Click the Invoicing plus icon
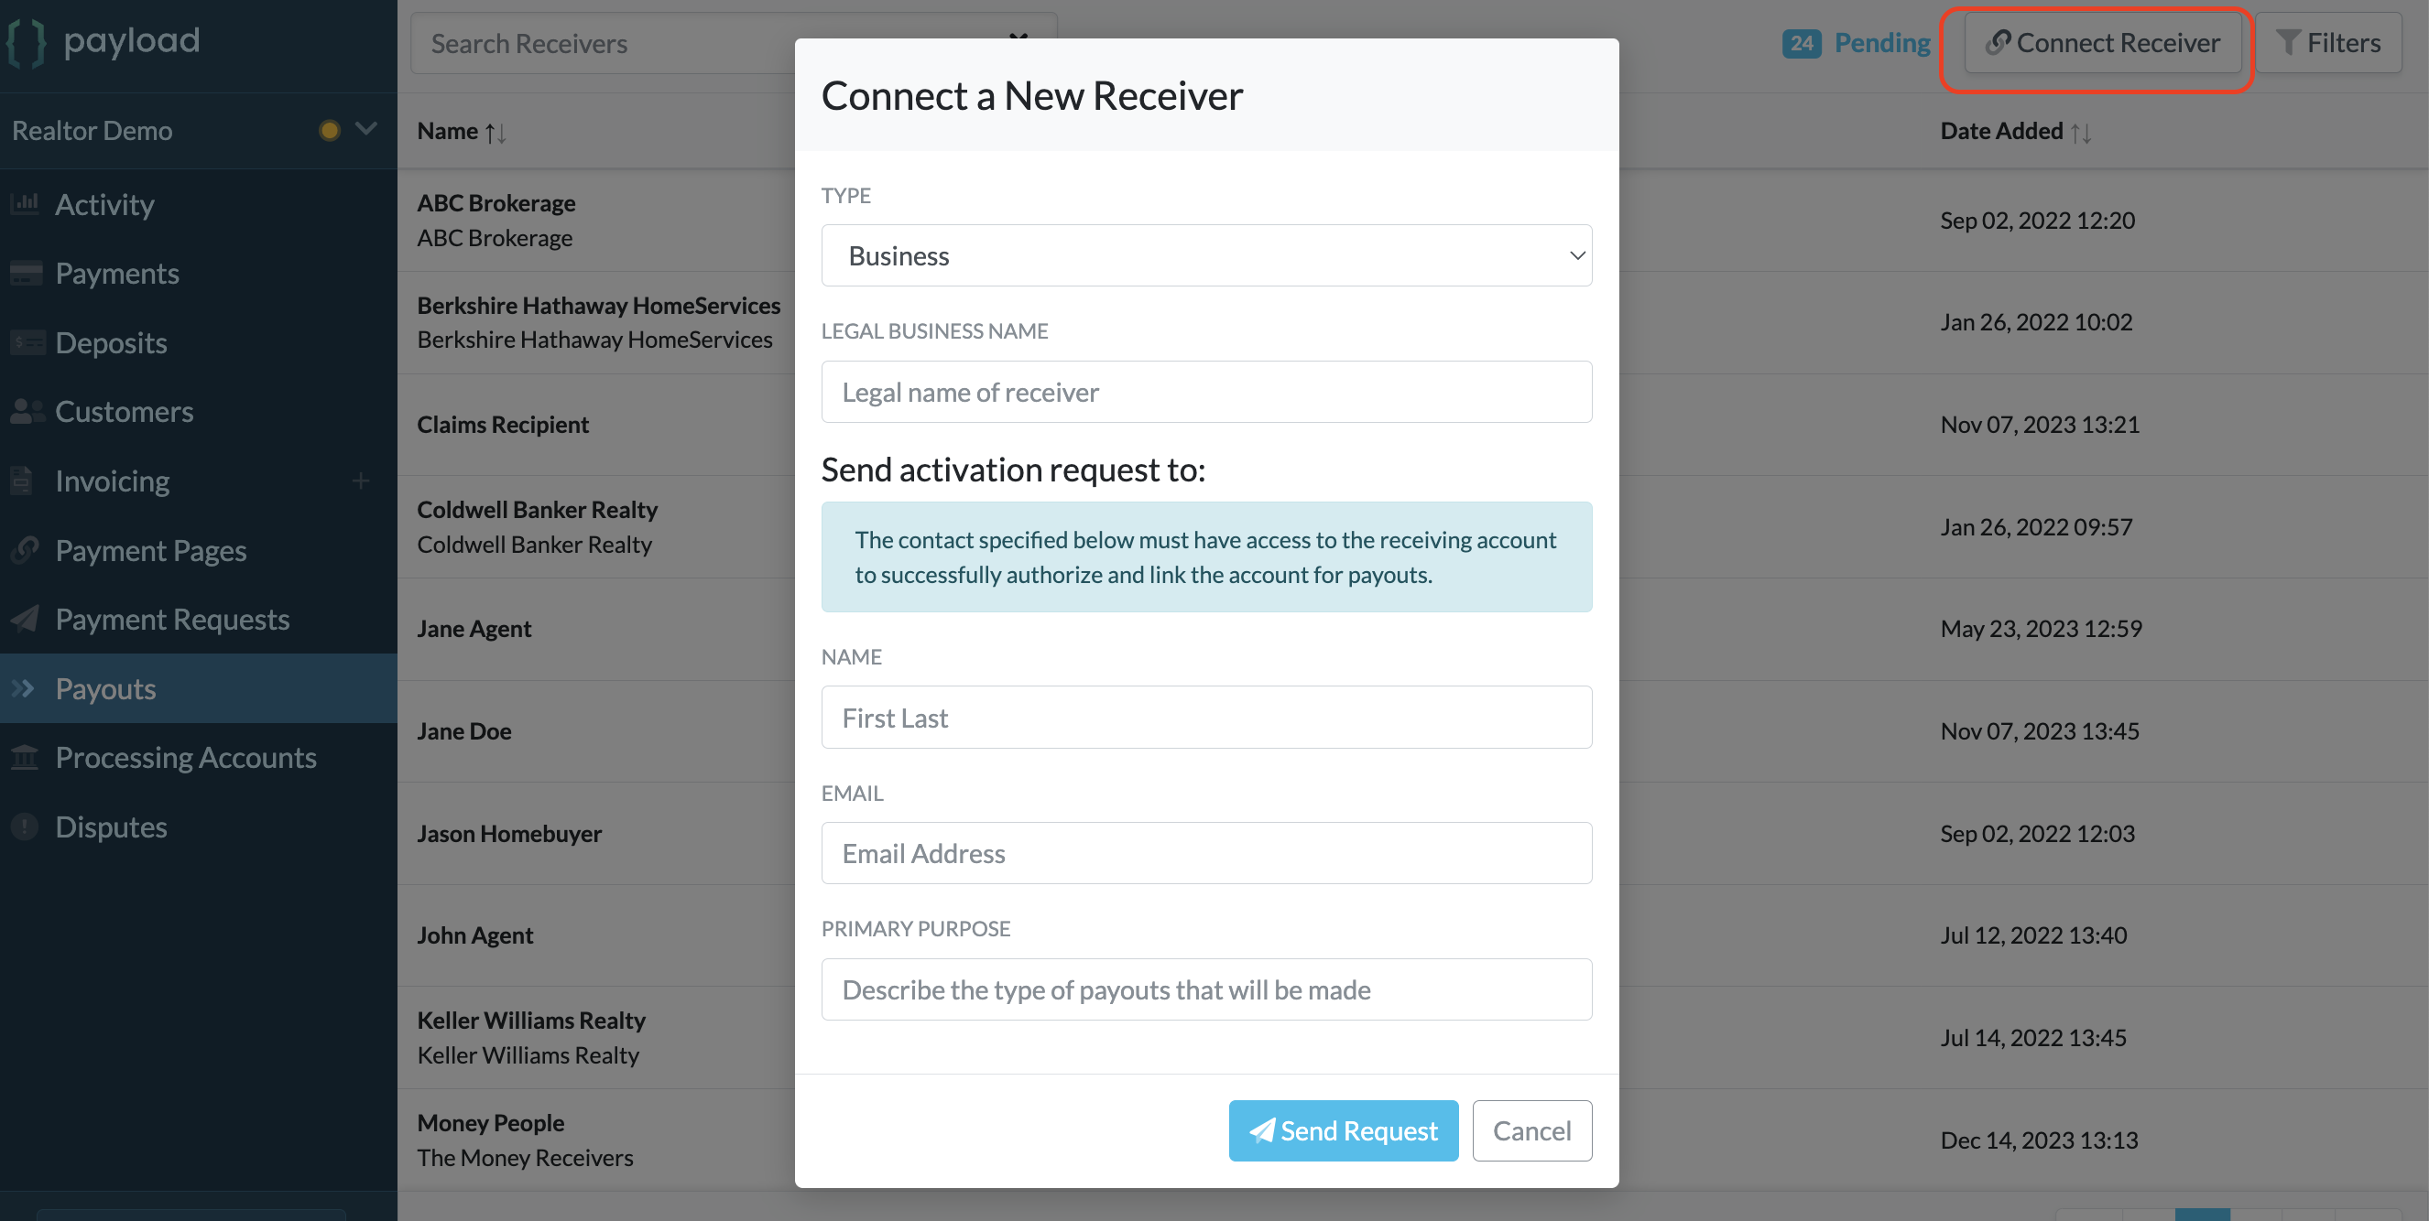Screen dimensions: 2429x1221 coord(360,481)
